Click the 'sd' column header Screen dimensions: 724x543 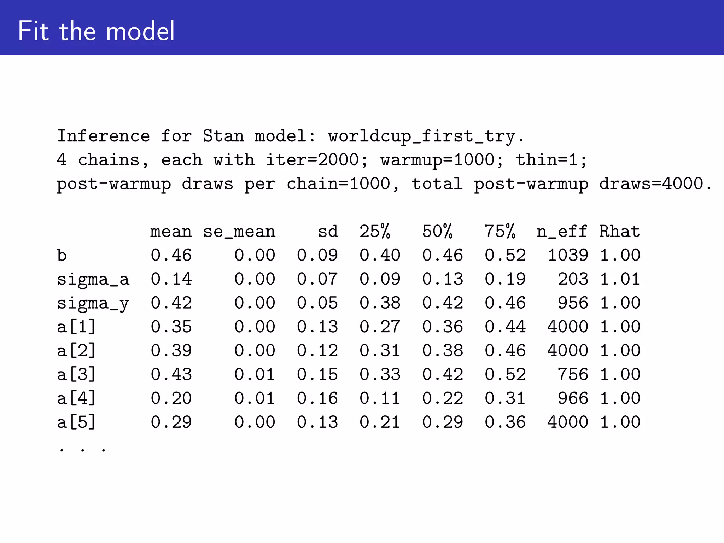coord(328,232)
